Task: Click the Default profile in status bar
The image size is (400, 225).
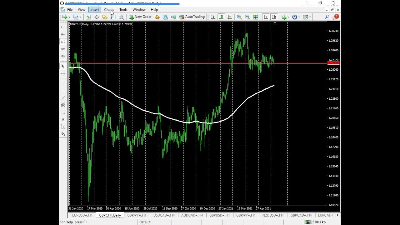Action: [x=145, y=222]
